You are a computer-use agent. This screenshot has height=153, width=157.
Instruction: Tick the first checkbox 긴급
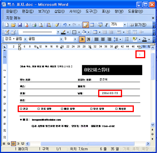click(x=21, y=109)
